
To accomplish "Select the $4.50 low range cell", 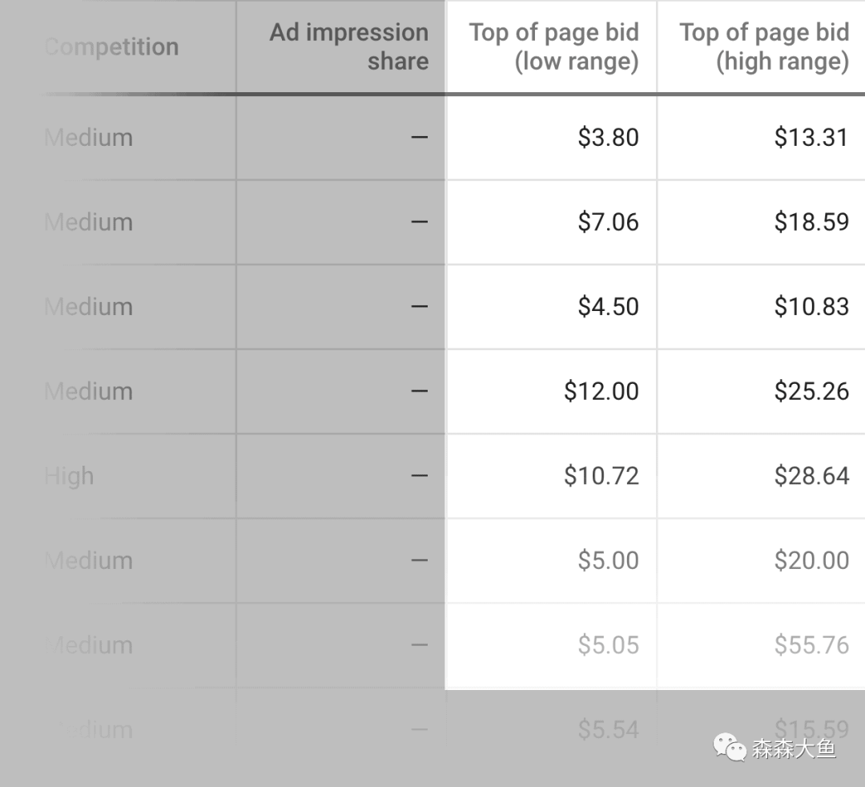I will [x=608, y=307].
